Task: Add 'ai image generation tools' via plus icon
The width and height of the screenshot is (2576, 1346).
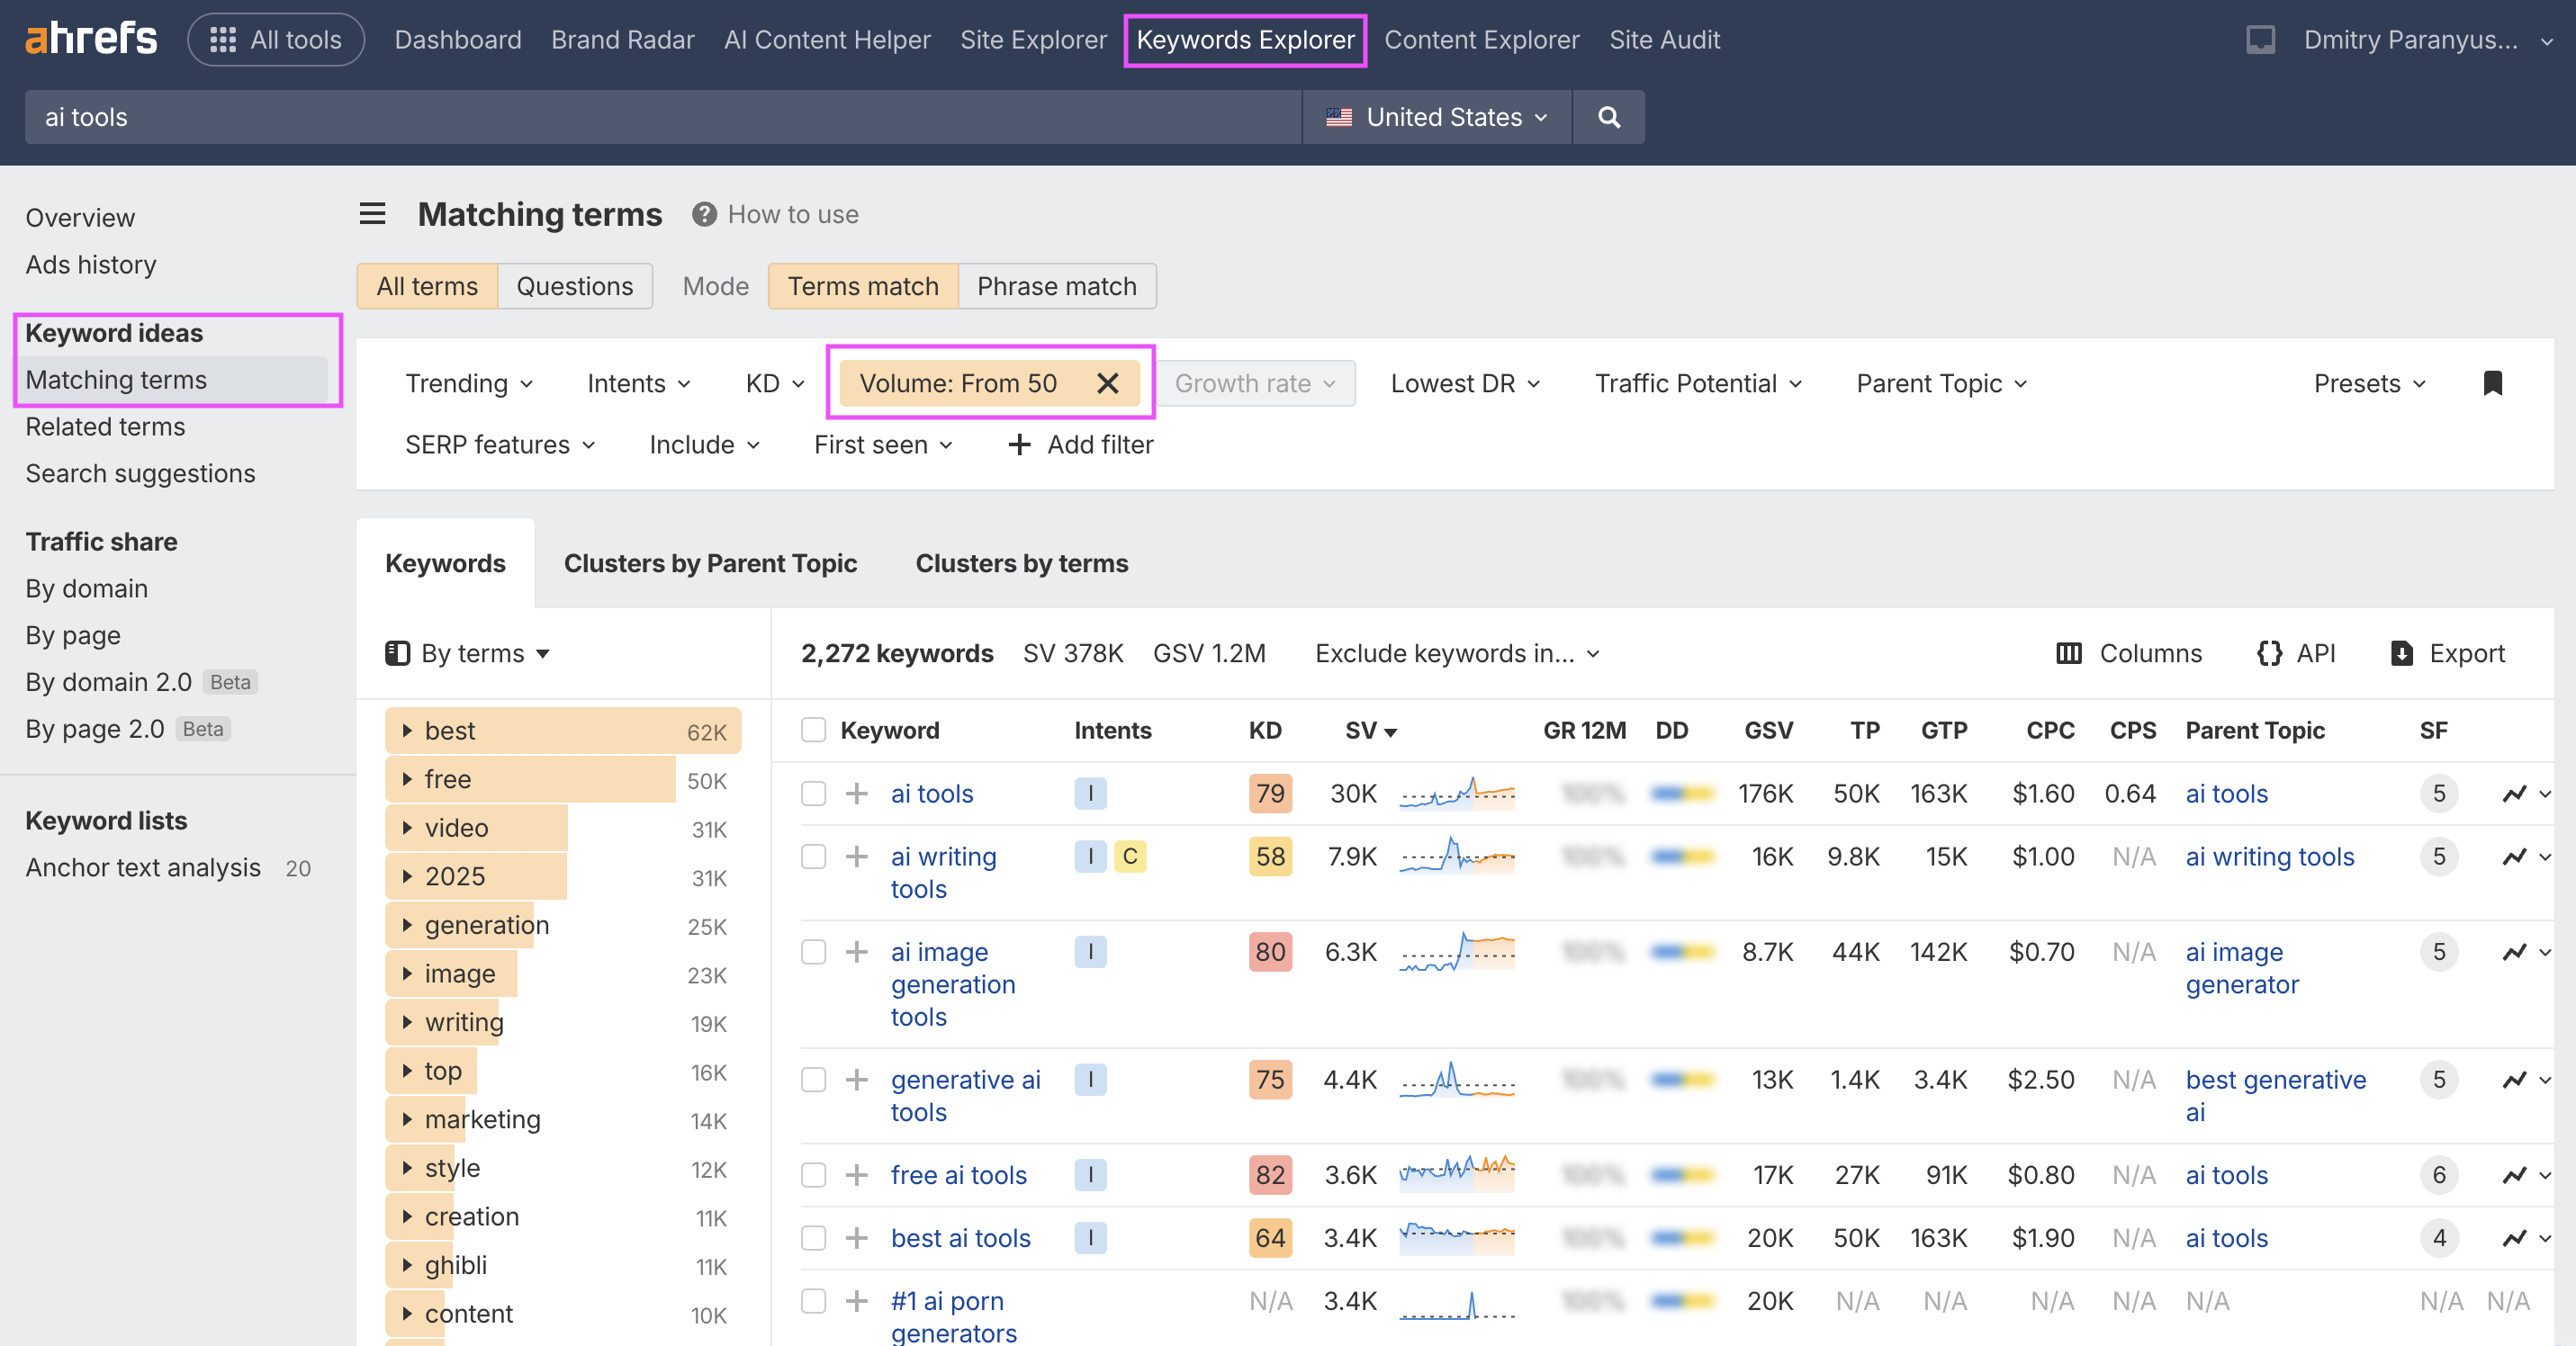Action: click(x=856, y=951)
